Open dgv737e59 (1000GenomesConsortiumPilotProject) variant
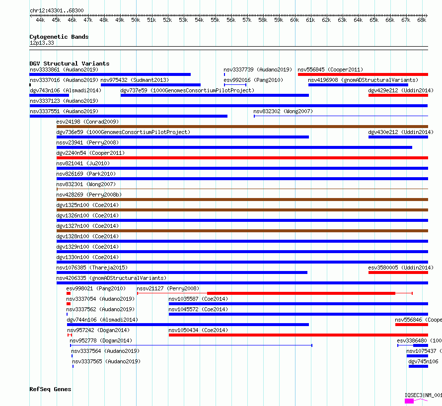The image size is (442, 406). (215, 95)
